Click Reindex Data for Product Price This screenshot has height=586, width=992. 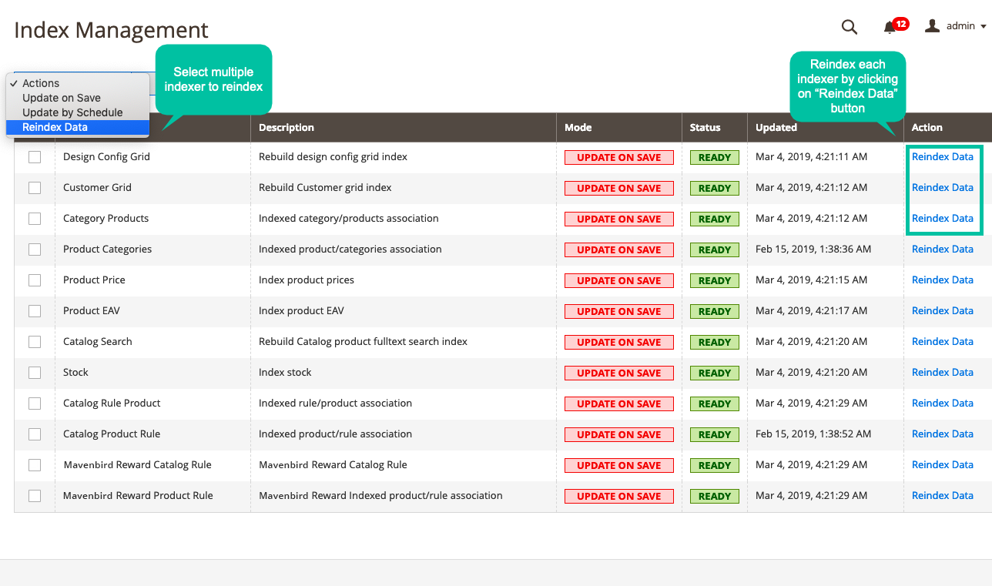pyautogui.click(x=943, y=280)
